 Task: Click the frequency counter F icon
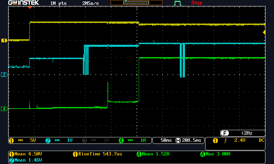(225, 133)
